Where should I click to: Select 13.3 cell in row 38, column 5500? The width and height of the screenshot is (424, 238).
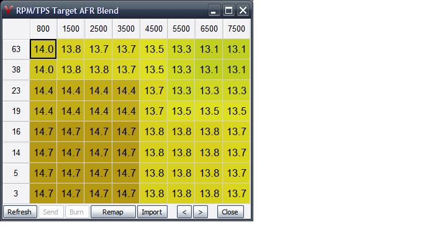tap(181, 69)
